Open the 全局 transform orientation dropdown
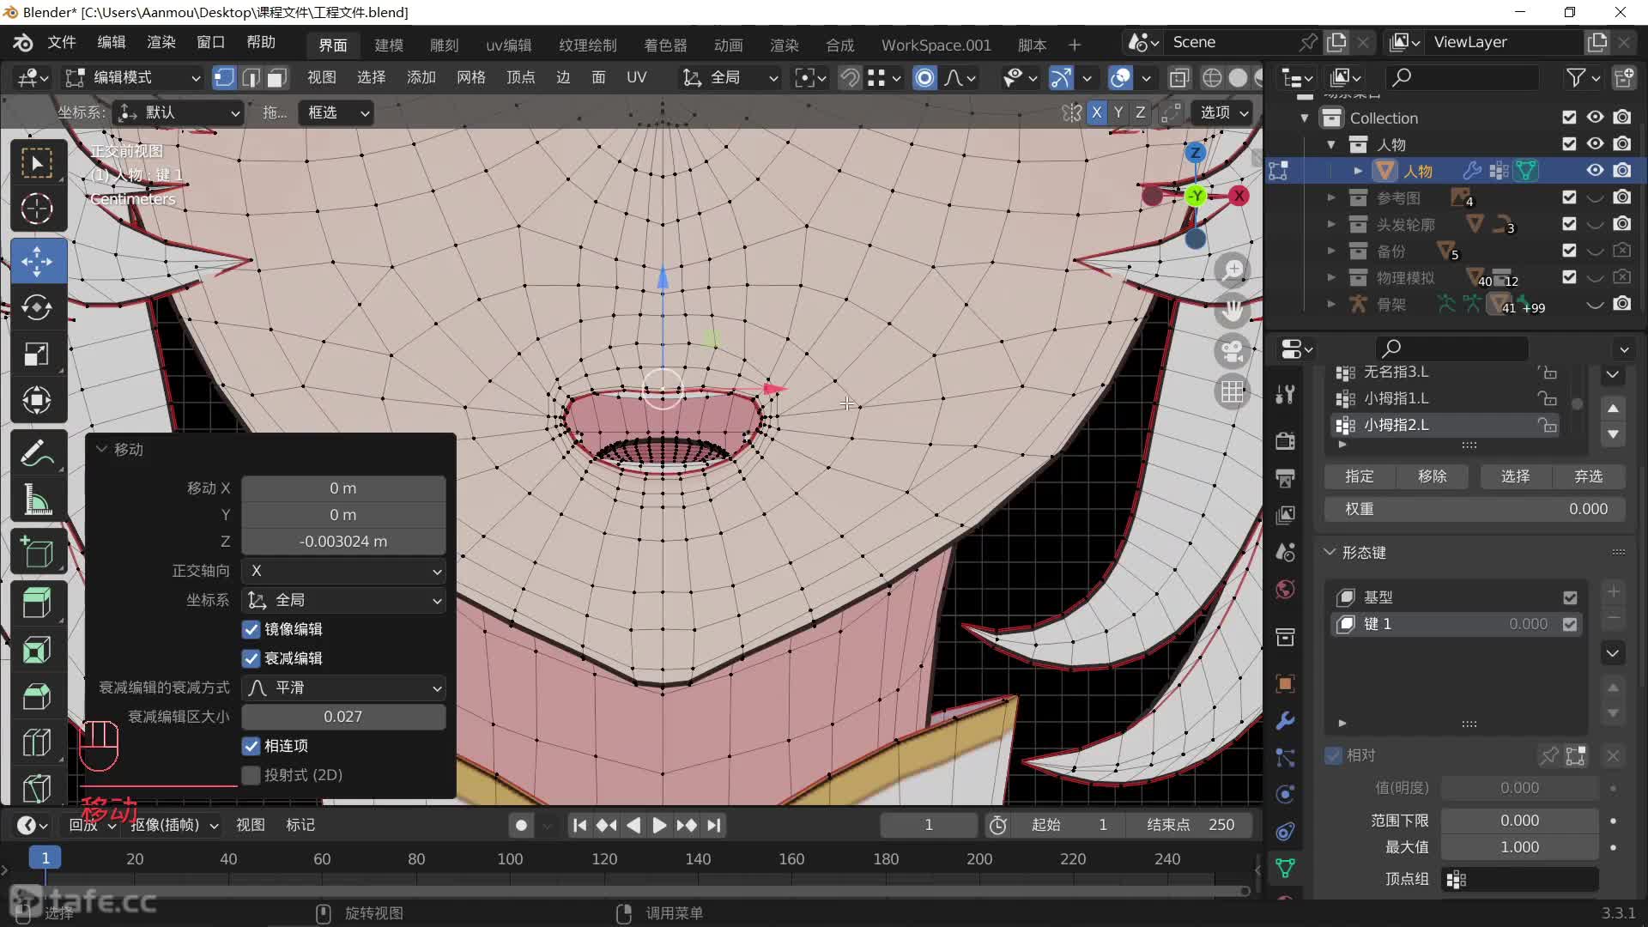This screenshot has height=927, width=1648. 730,77
